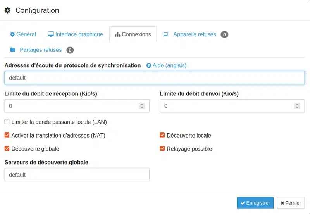Image resolution: width=310 pixels, height=214 pixels.
Task: Click the laptop icon for Appareils refusés
Action: click(x=166, y=34)
